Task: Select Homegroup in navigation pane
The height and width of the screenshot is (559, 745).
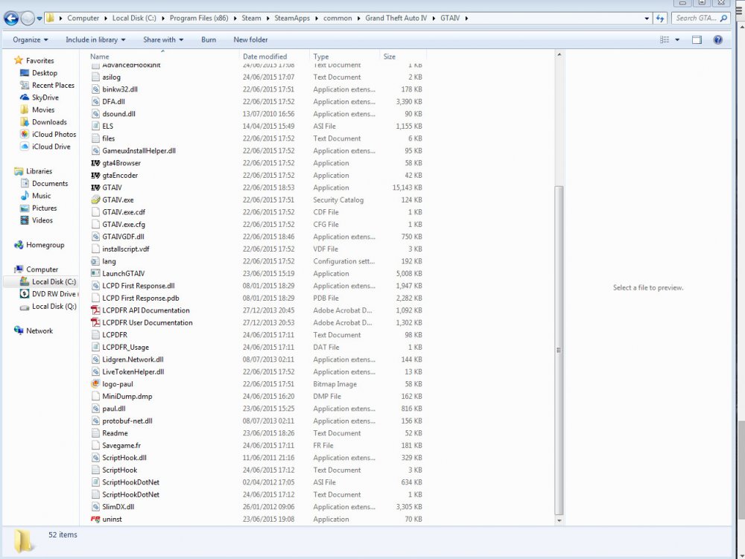Action: click(x=45, y=245)
